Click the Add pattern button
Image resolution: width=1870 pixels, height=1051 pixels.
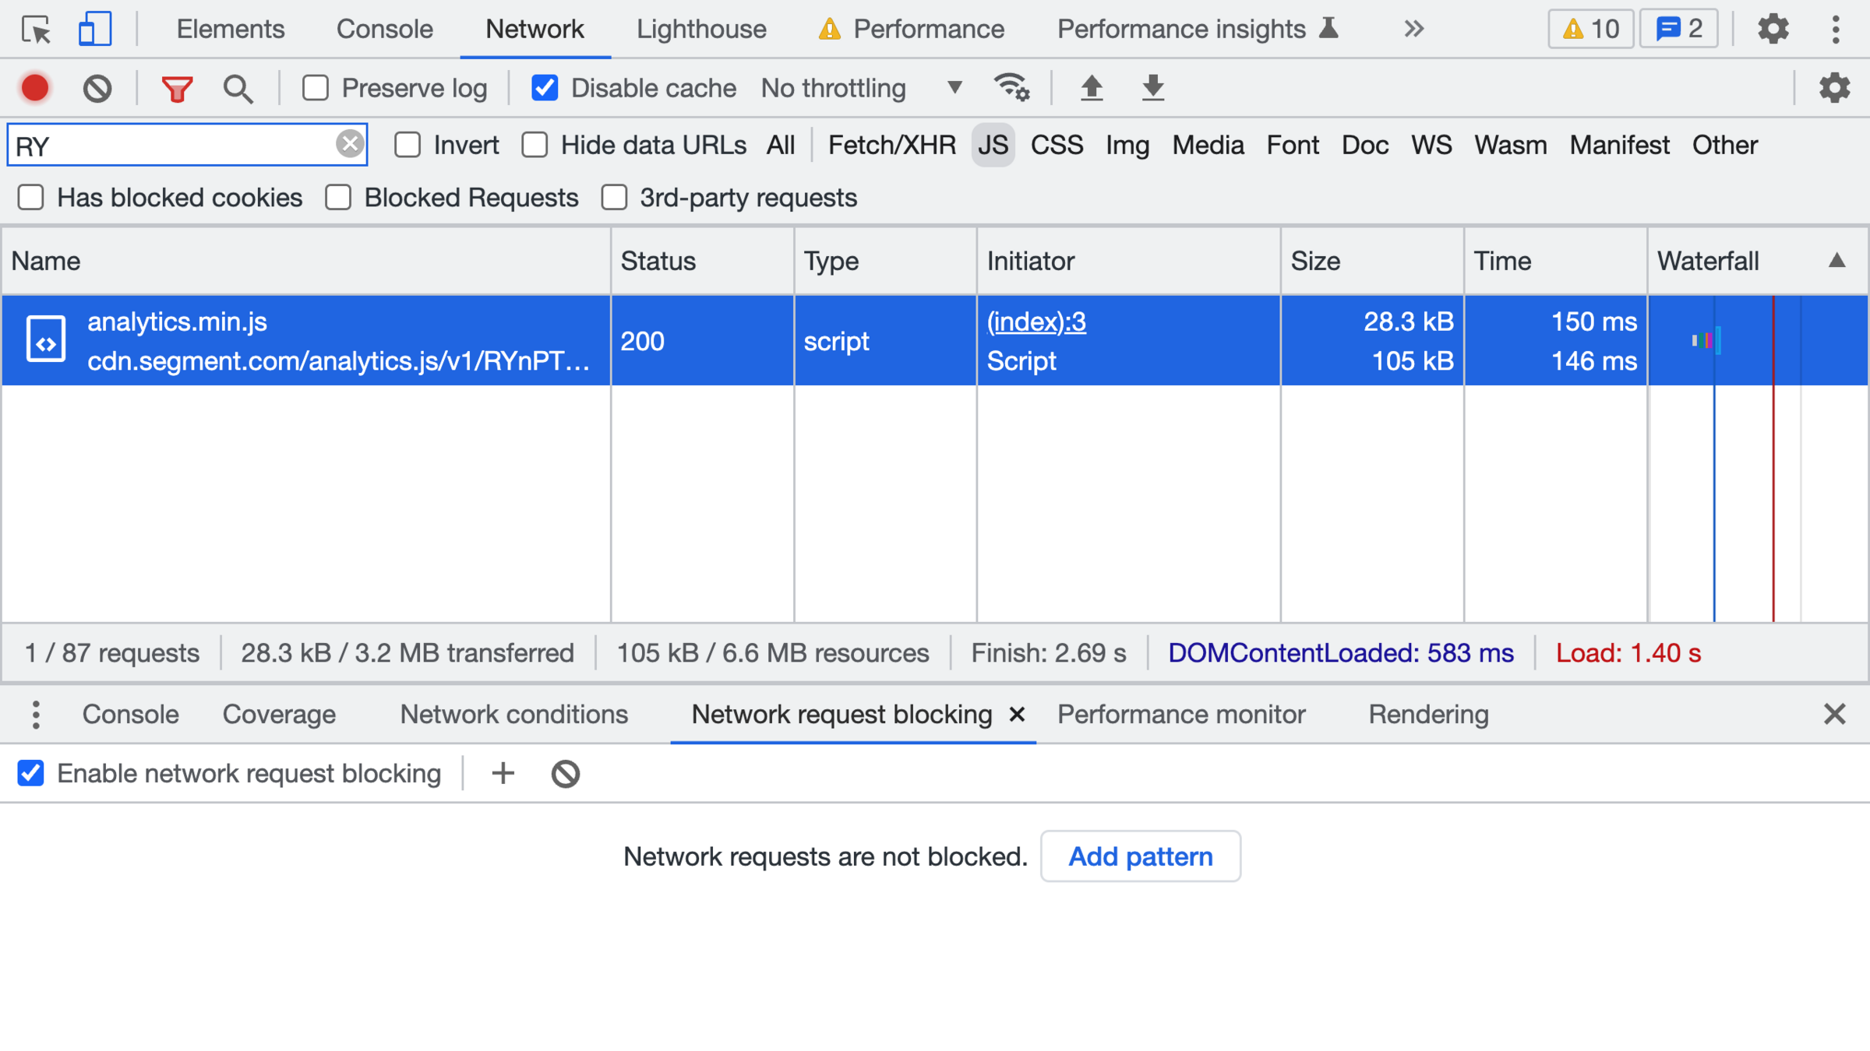[1140, 856]
